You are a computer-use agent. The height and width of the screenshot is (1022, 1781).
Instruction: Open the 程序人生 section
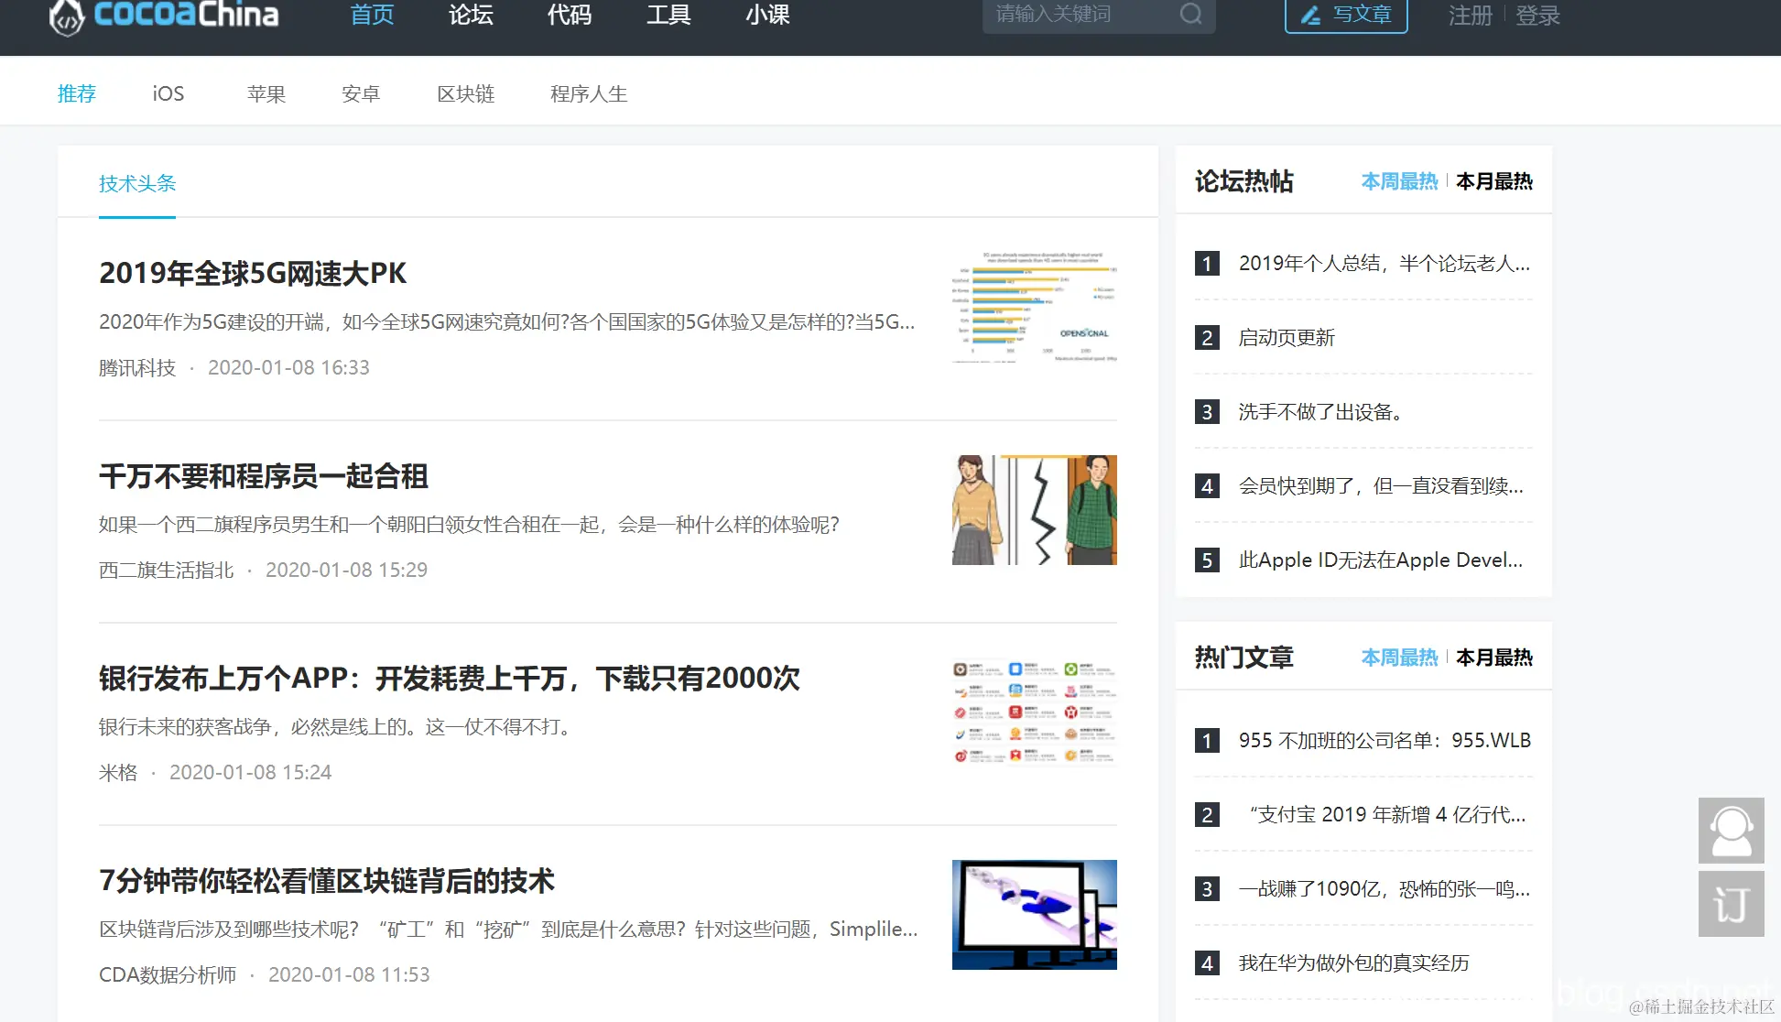point(588,92)
